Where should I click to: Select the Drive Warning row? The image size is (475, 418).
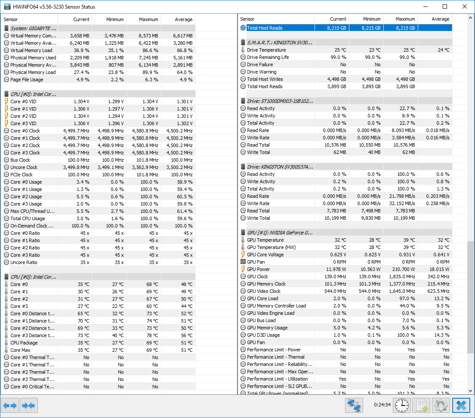tap(345, 72)
